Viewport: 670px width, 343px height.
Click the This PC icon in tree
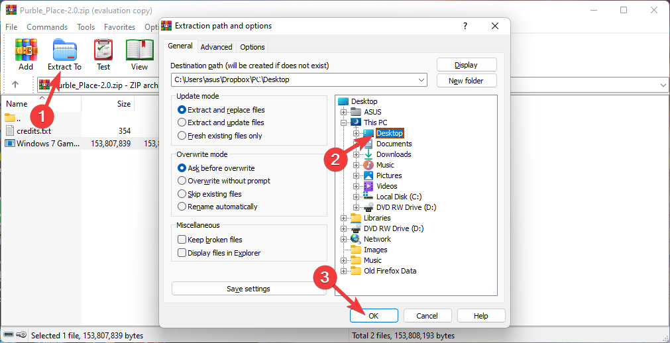pyautogui.click(x=356, y=122)
